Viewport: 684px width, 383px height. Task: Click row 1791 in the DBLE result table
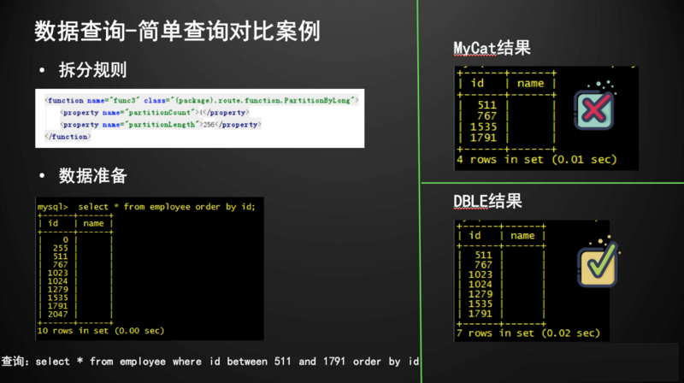click(502, 314)
